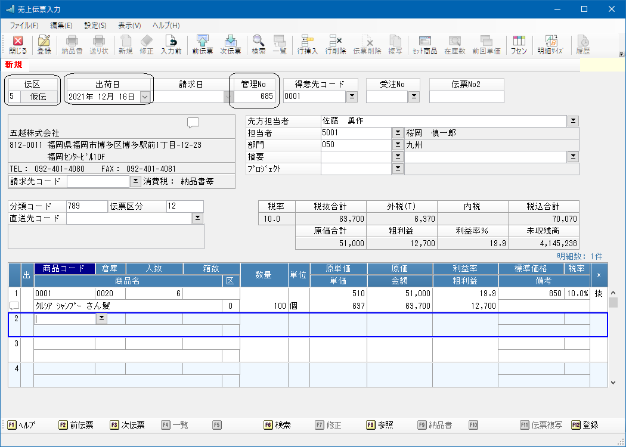
Task: Click the 登録 (register) toolbar icon
Action: [44, 45]
